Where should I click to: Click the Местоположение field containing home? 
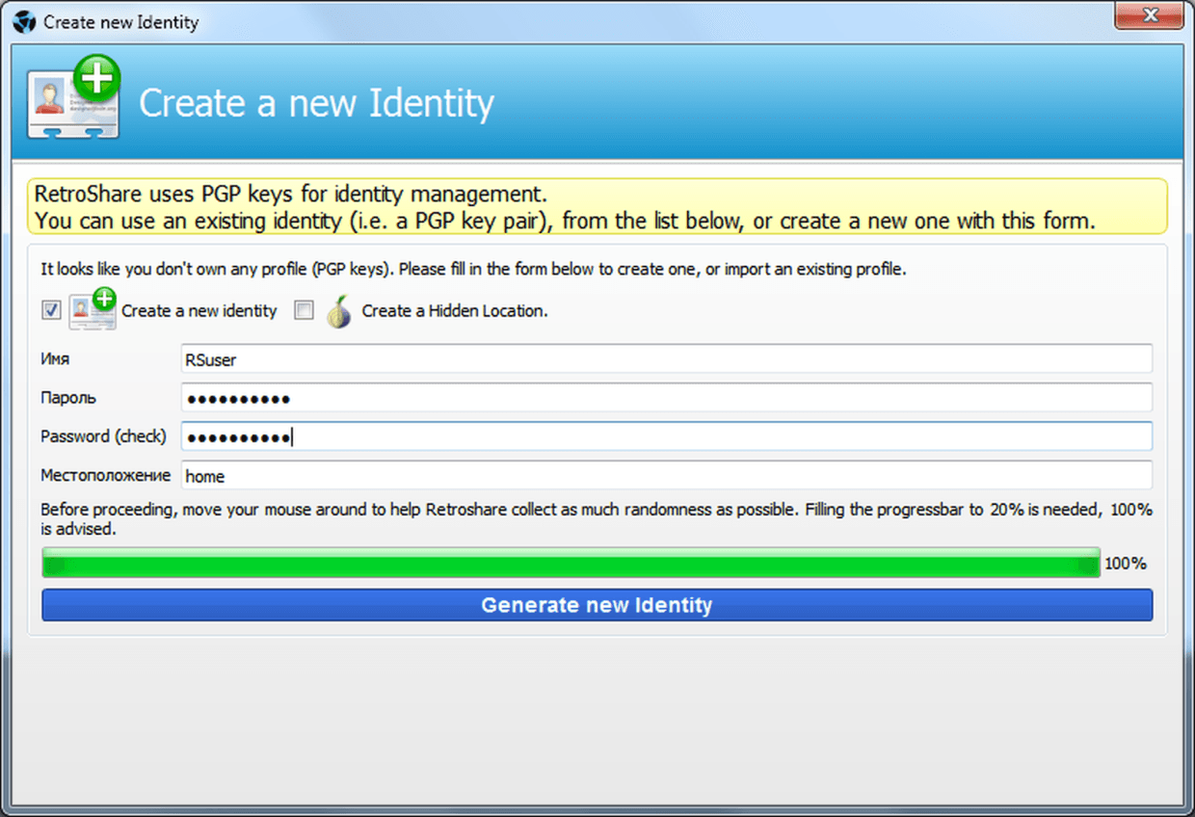(666, 475)
